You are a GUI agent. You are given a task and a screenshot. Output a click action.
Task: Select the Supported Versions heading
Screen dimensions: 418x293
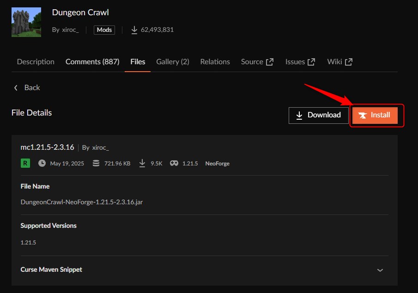[48, 226]
